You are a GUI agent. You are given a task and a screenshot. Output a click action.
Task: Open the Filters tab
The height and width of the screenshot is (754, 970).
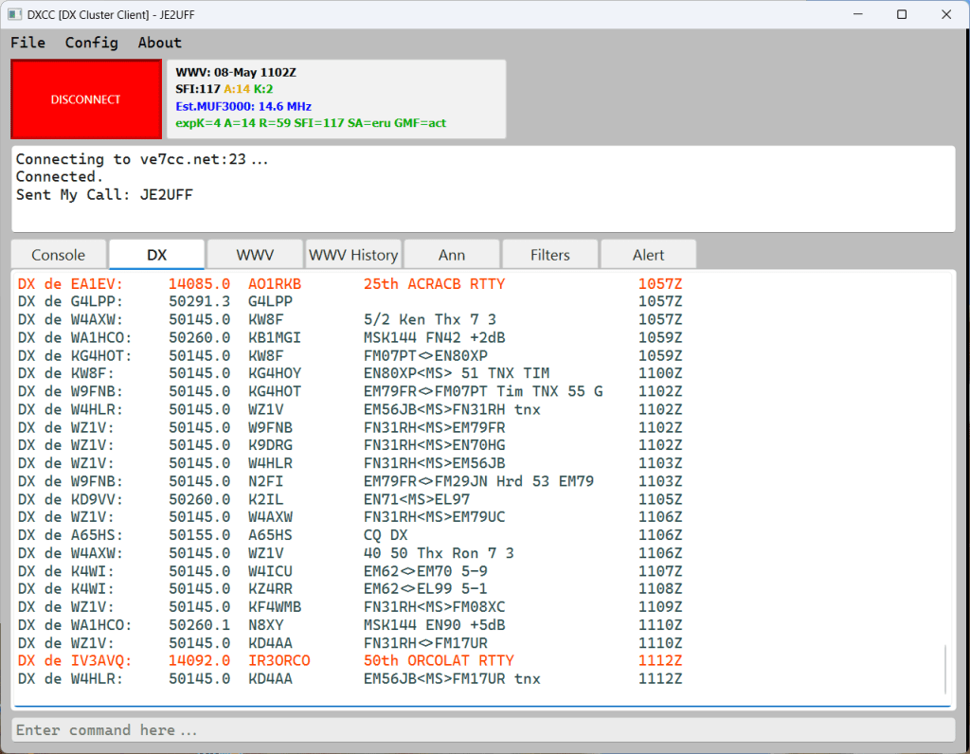click(x=550, y=255)
